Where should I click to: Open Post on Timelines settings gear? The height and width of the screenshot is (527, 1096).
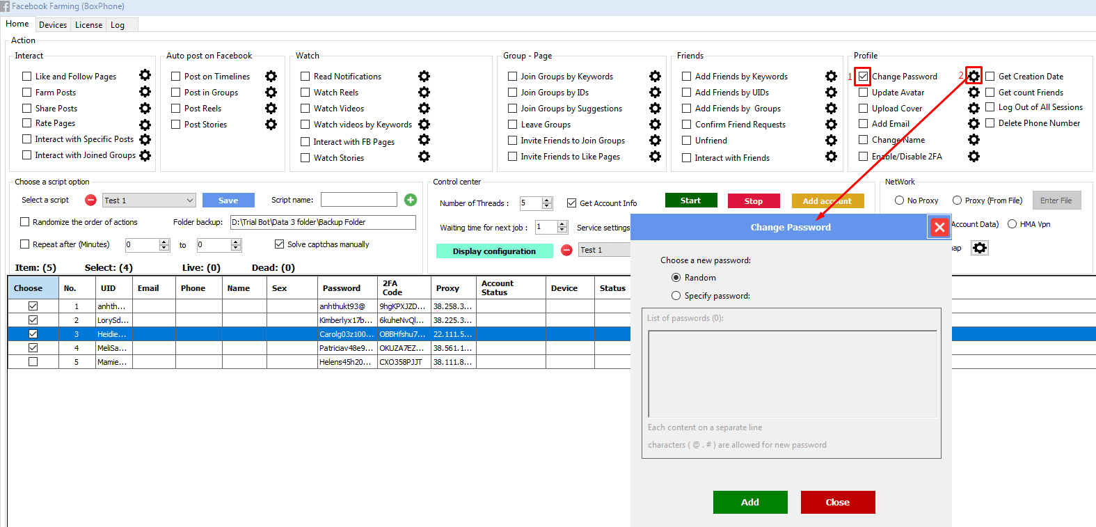pyautogui.click(x=271, y=76)
